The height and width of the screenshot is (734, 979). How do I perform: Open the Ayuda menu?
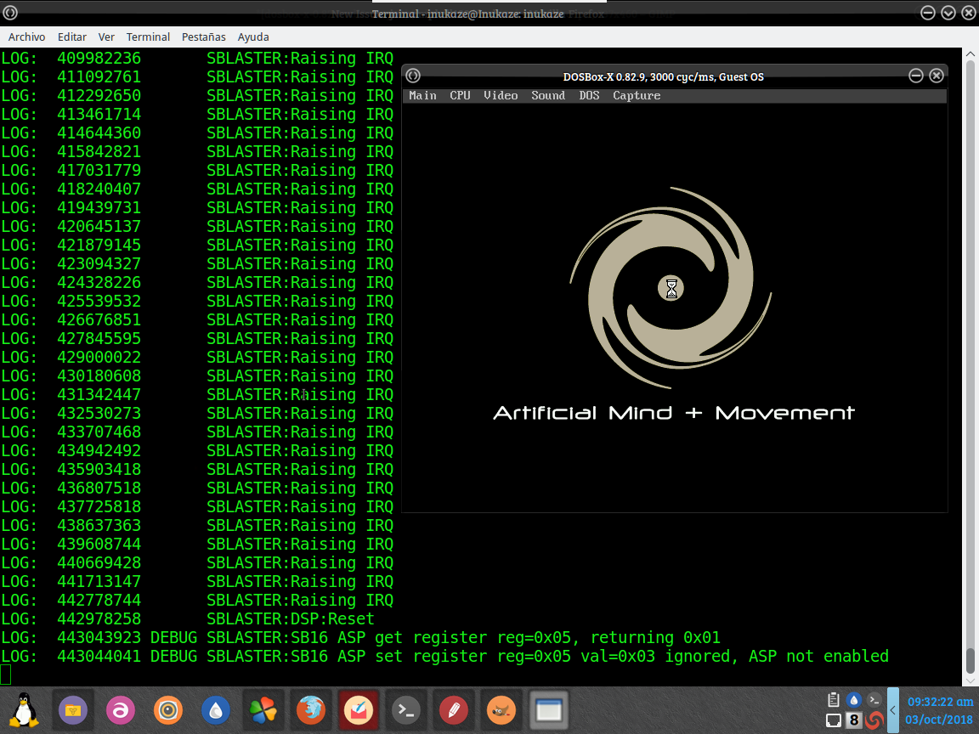[253, 37]
